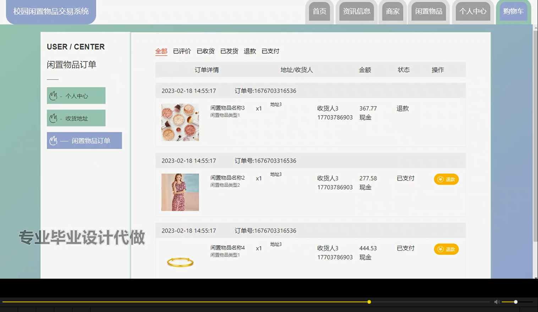Switch to the 个人中心 tab

[x=472, y=11]
